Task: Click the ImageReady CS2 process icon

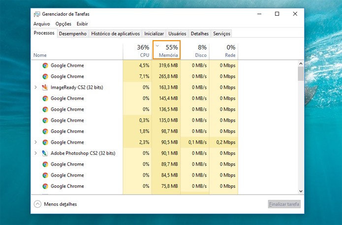Action: [x=45, y=87]
